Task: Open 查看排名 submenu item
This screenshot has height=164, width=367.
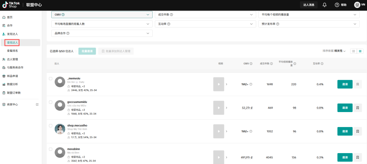Action: [x=13, y=51]
